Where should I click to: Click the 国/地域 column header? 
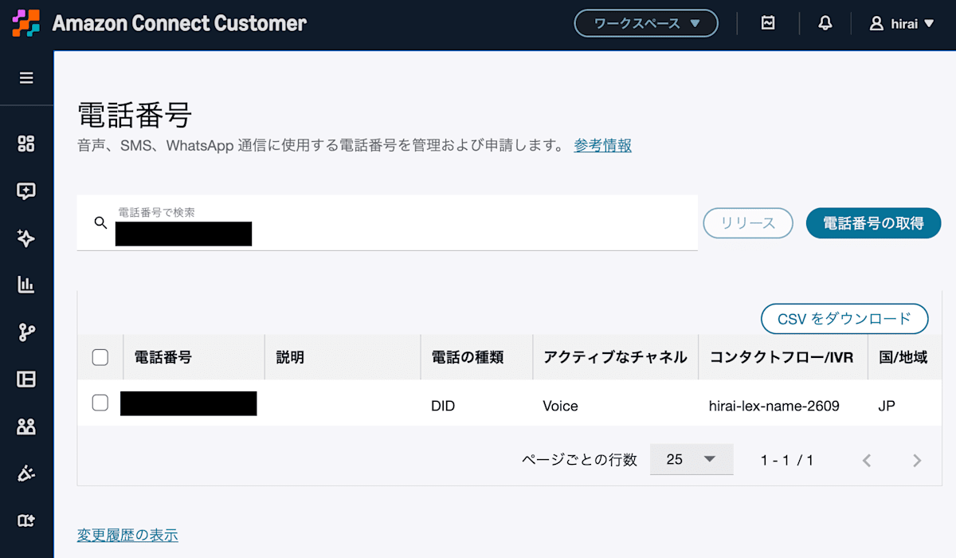point(903,357)
